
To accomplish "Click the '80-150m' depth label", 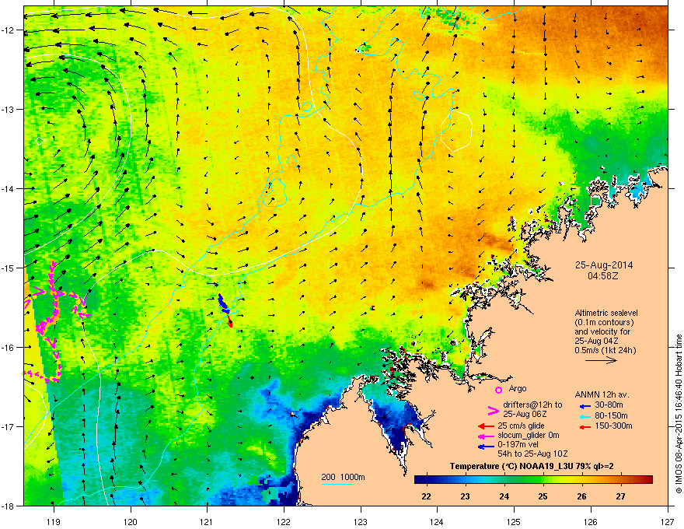I will point(611,415).
